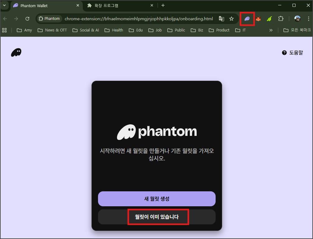Click the tab groups grid icon
313x239 pixels.
pyautogui.click(x=4, y=30)
